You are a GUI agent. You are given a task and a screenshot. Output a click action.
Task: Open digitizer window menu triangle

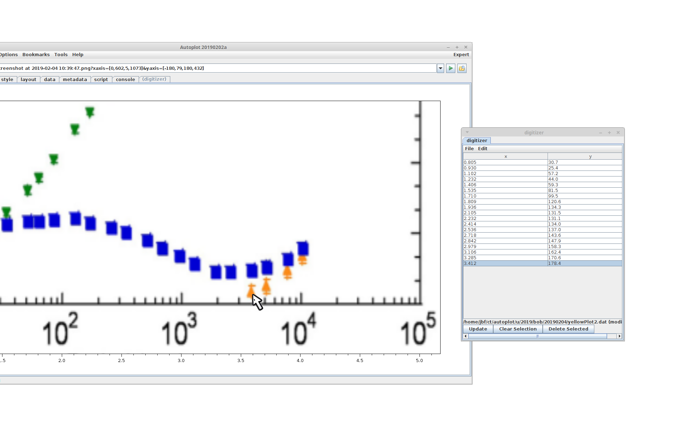(x=467, y=132)
